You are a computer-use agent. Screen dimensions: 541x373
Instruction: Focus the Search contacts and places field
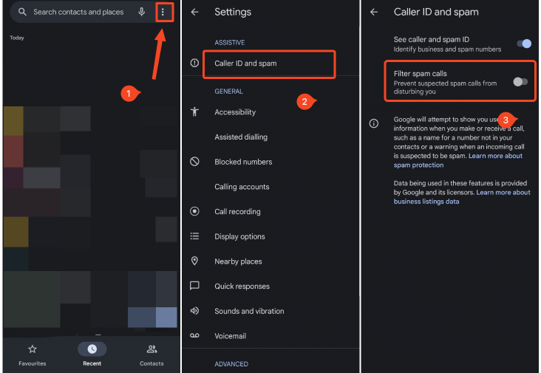tap(78, 12)
